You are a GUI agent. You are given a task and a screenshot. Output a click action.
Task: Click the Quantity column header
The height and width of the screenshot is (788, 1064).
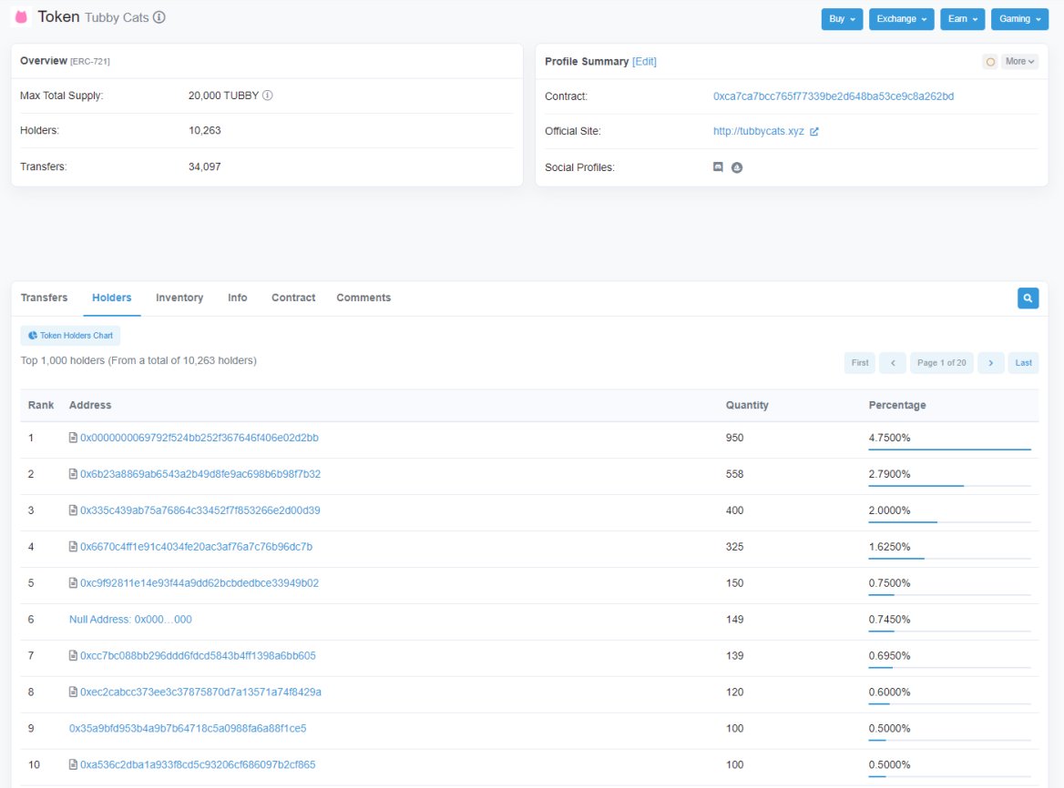[747, 405]
